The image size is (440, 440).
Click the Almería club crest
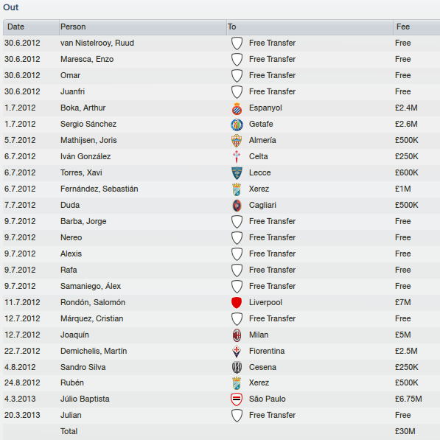click(x=237, y=141)
